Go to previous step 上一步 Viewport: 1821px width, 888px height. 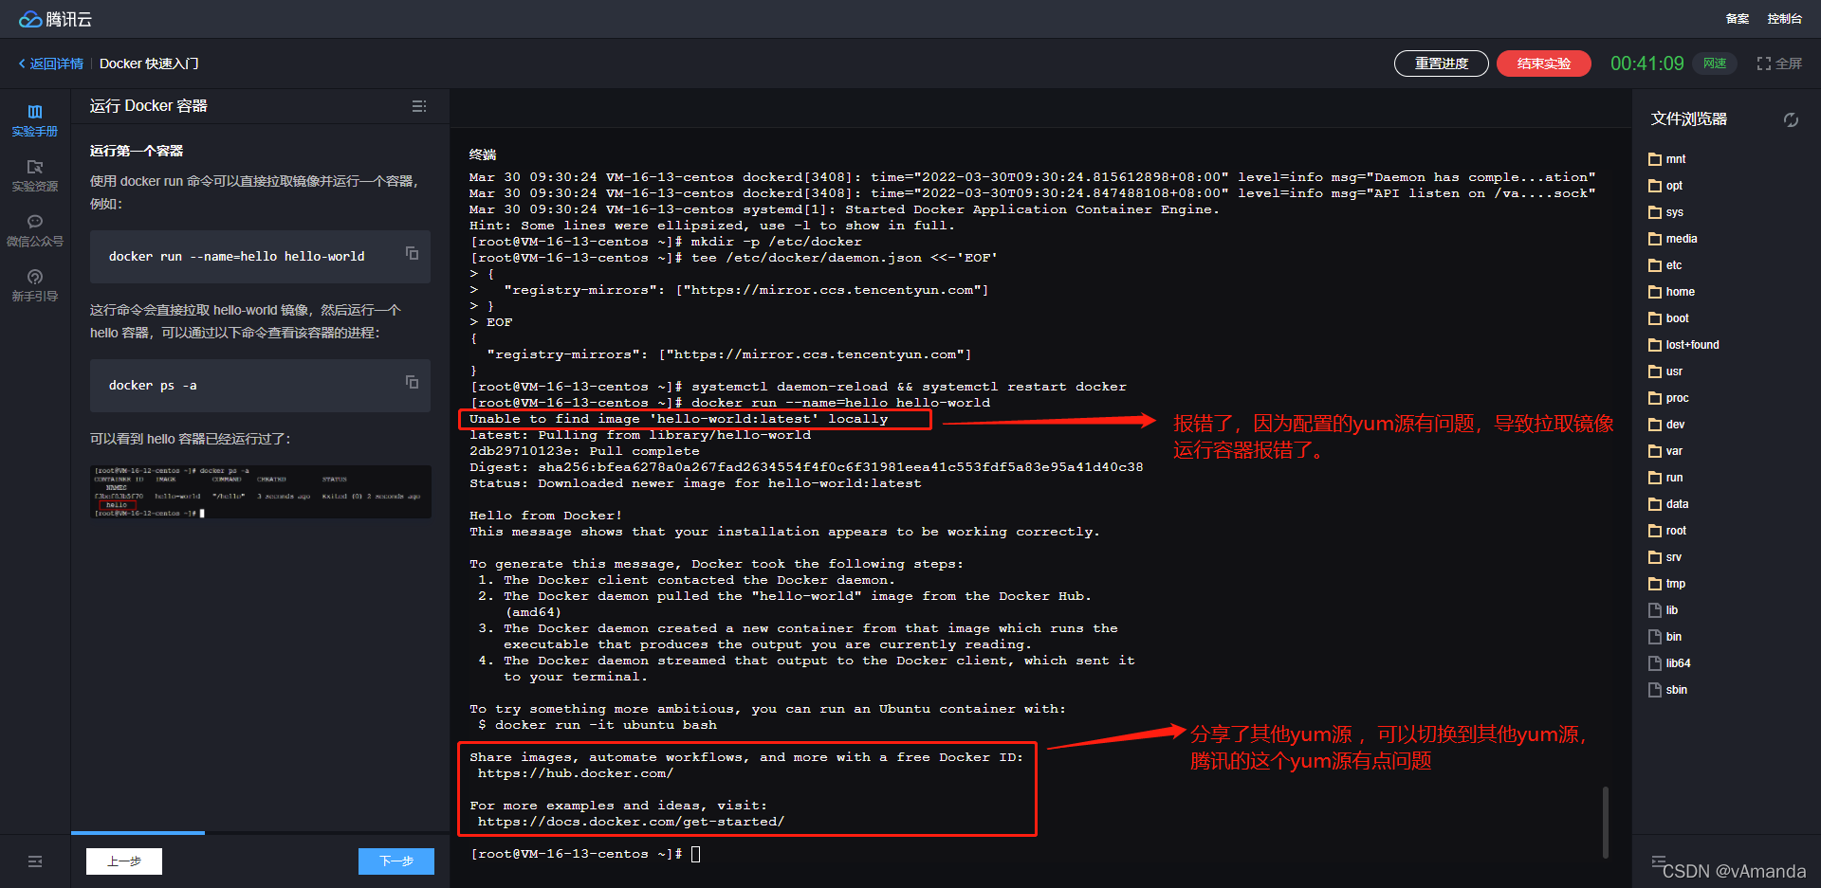pyautogui.click(x=124, y=861)
